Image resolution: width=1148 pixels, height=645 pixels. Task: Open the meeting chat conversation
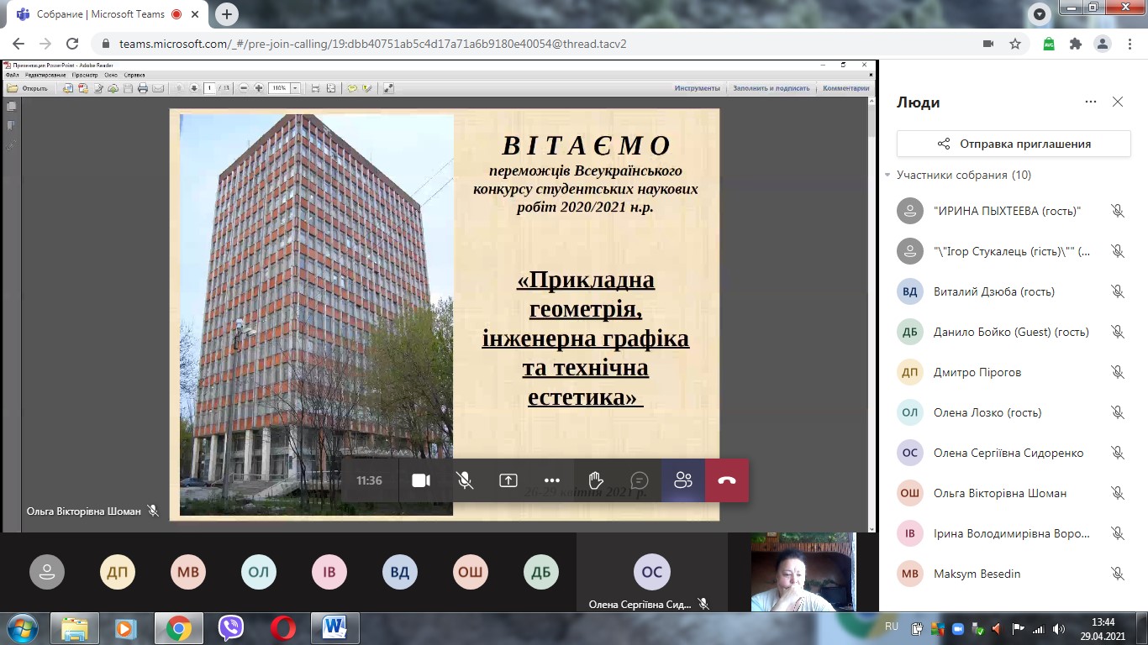[639, 480]
